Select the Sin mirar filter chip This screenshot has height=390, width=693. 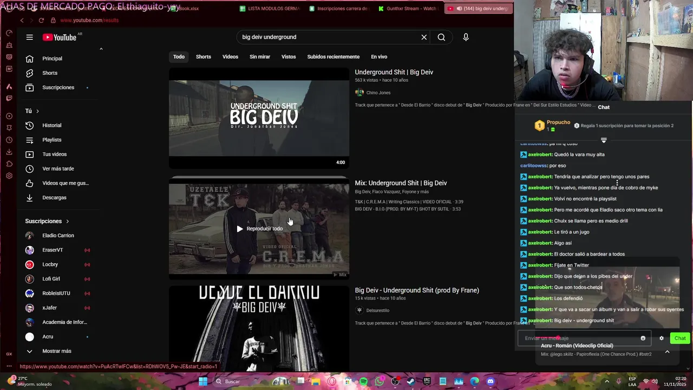[x=260, y=57]
